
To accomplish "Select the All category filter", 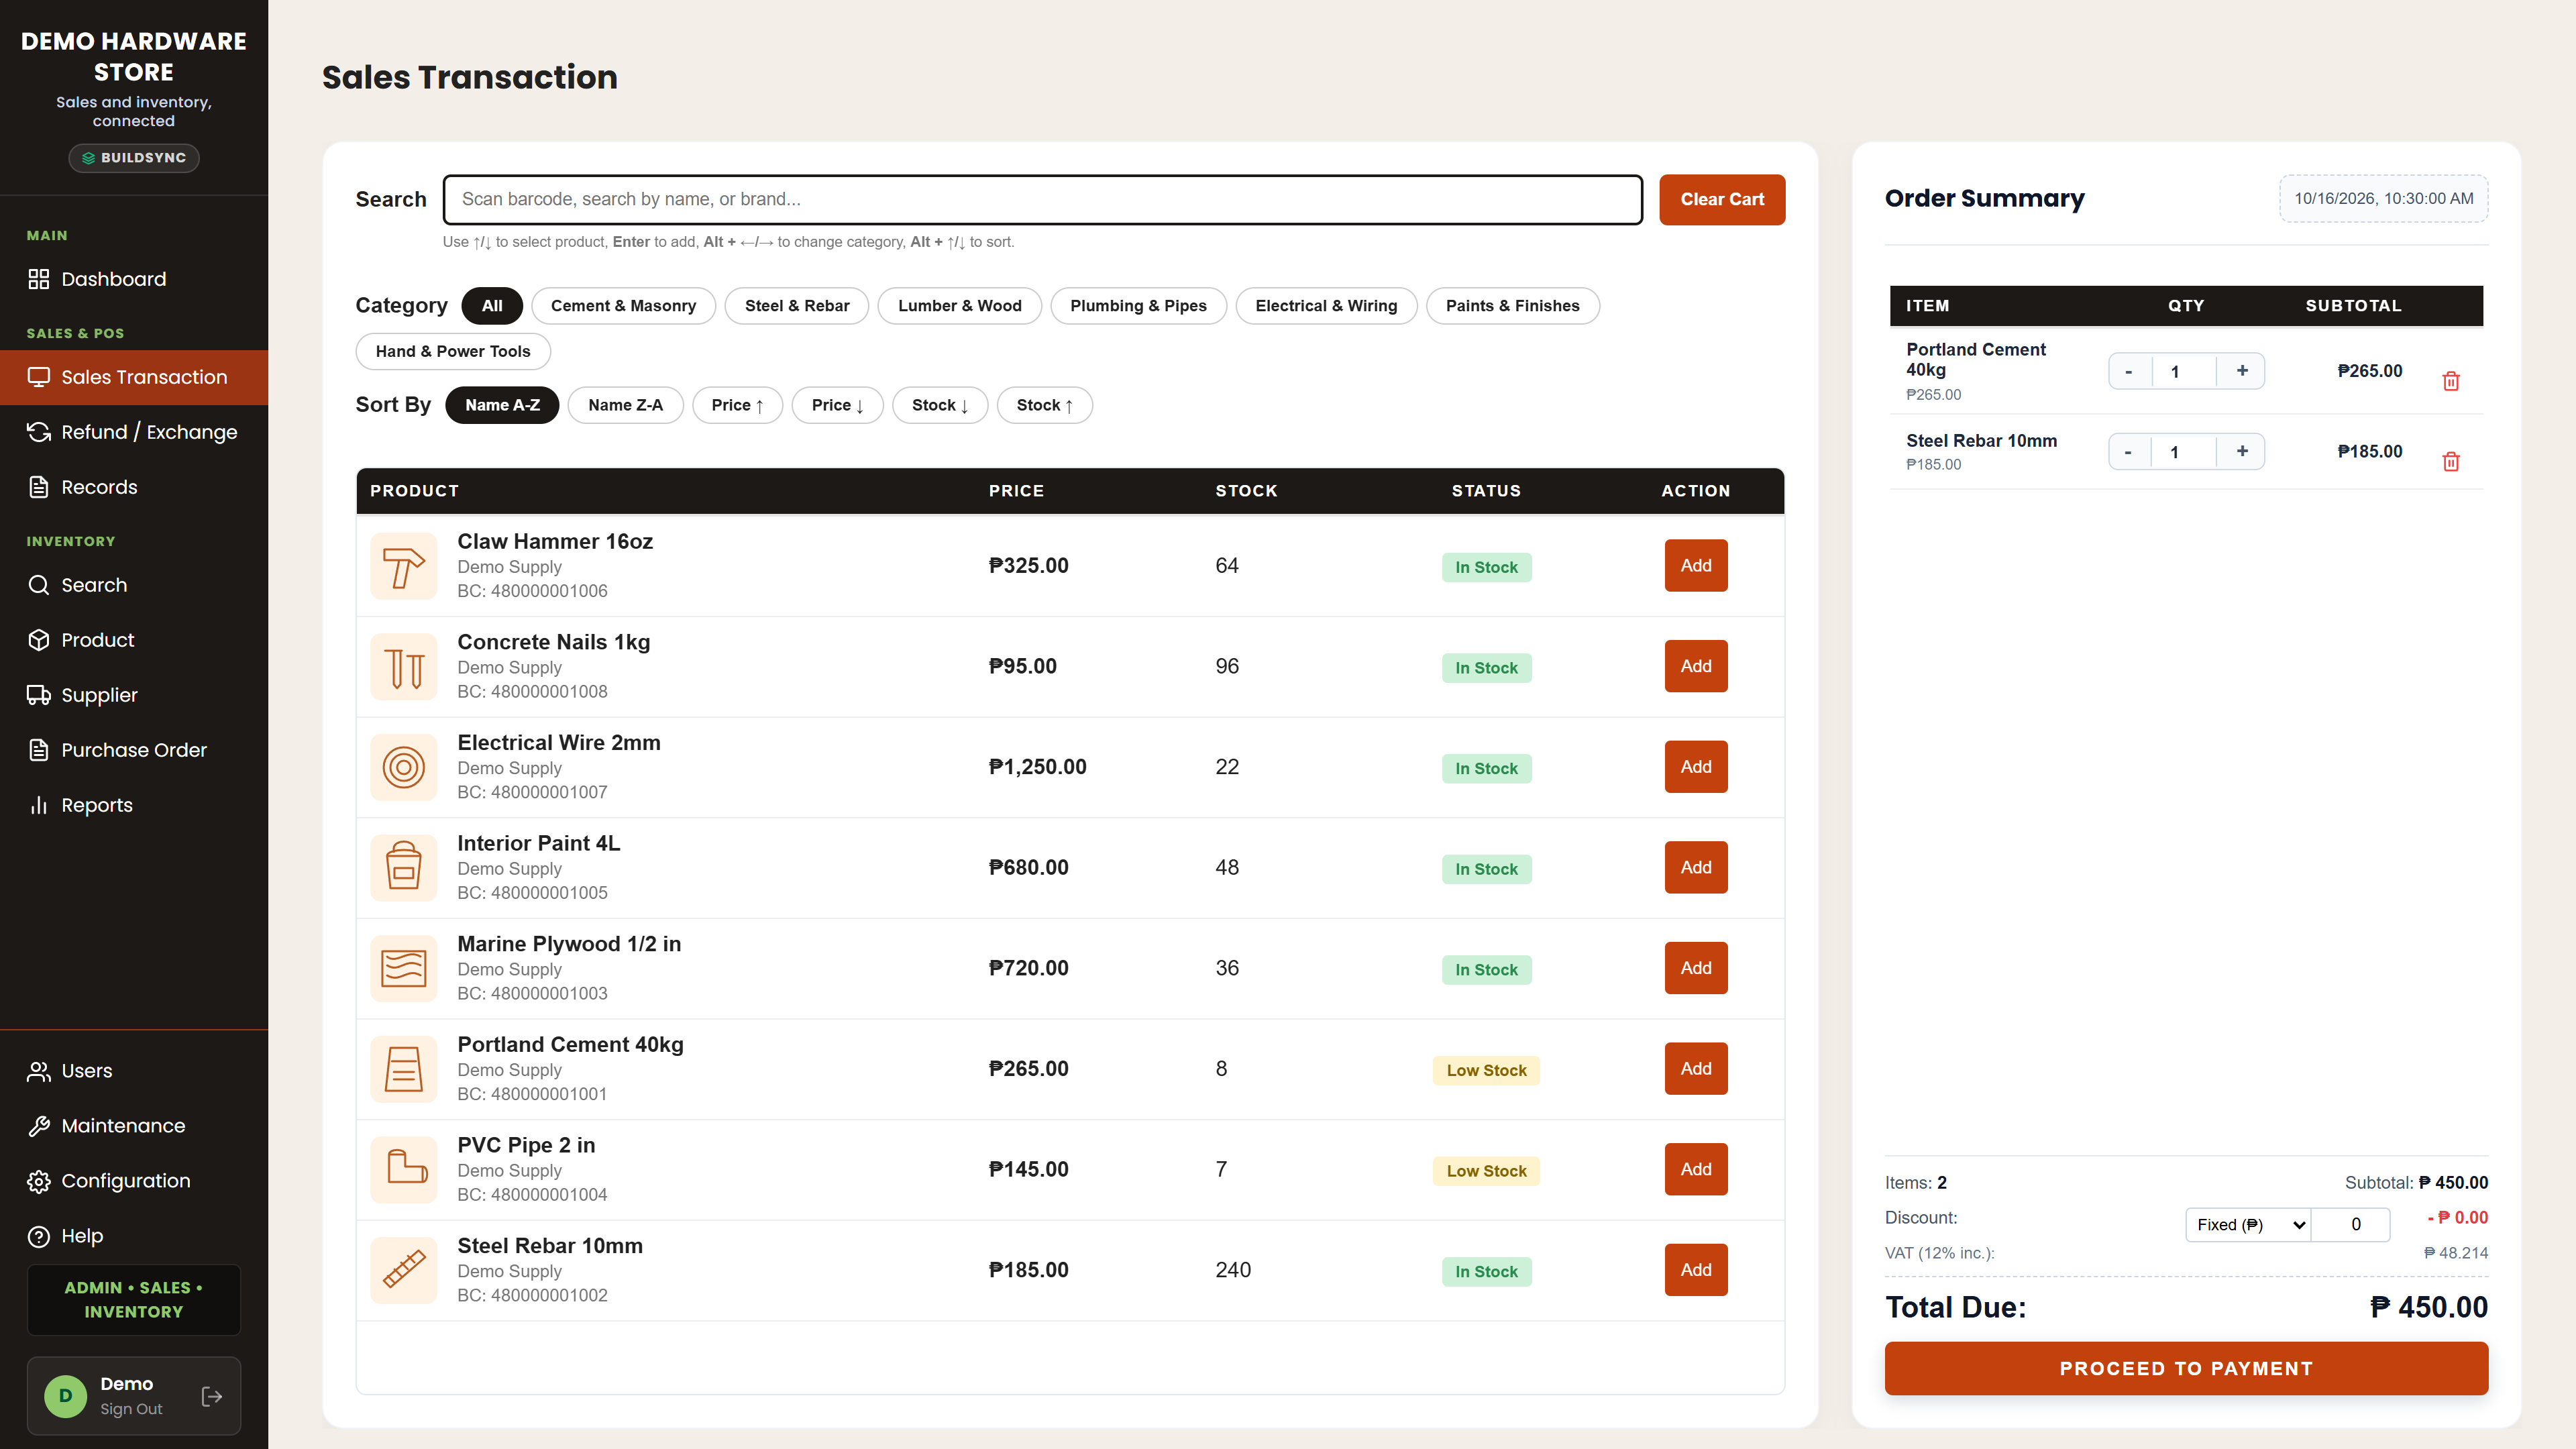I will click(492, 306).
